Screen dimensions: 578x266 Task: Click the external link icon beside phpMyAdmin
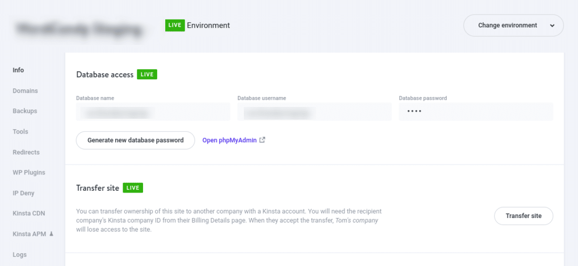click(262, 140)
